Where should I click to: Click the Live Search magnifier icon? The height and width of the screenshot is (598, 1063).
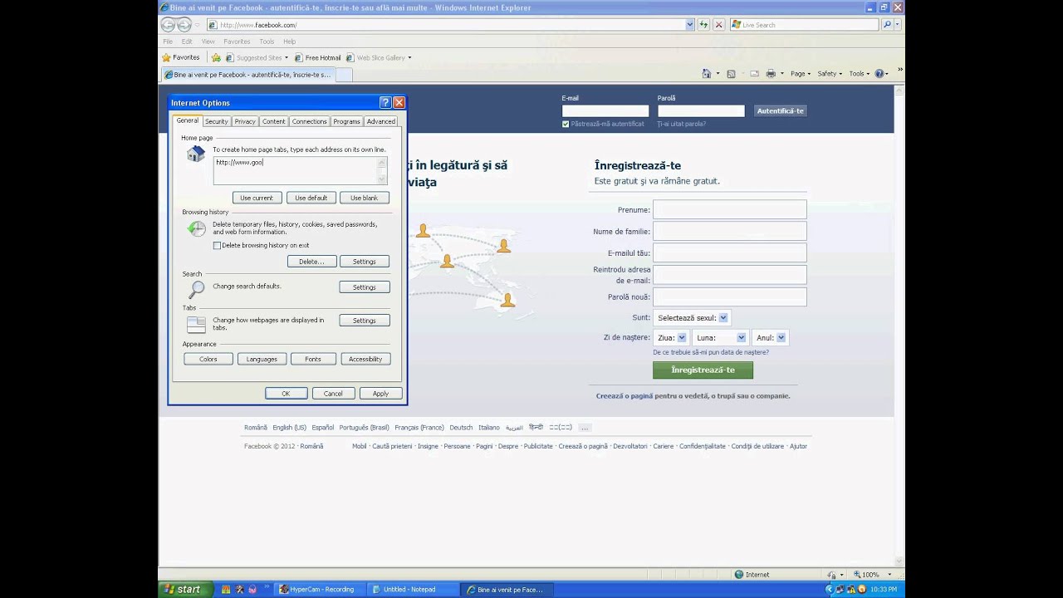pos(887,25)
